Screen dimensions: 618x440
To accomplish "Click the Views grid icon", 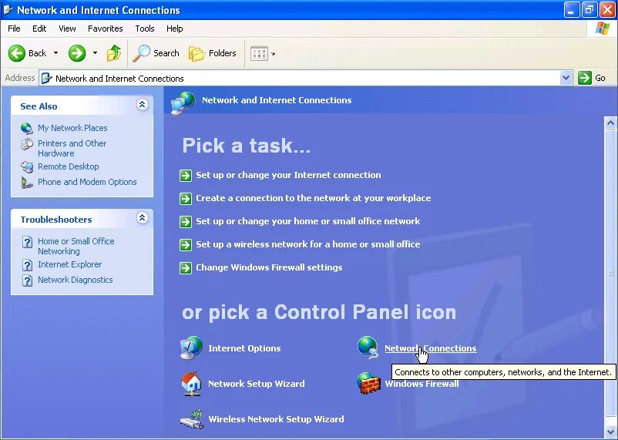I will coord(259,54).
